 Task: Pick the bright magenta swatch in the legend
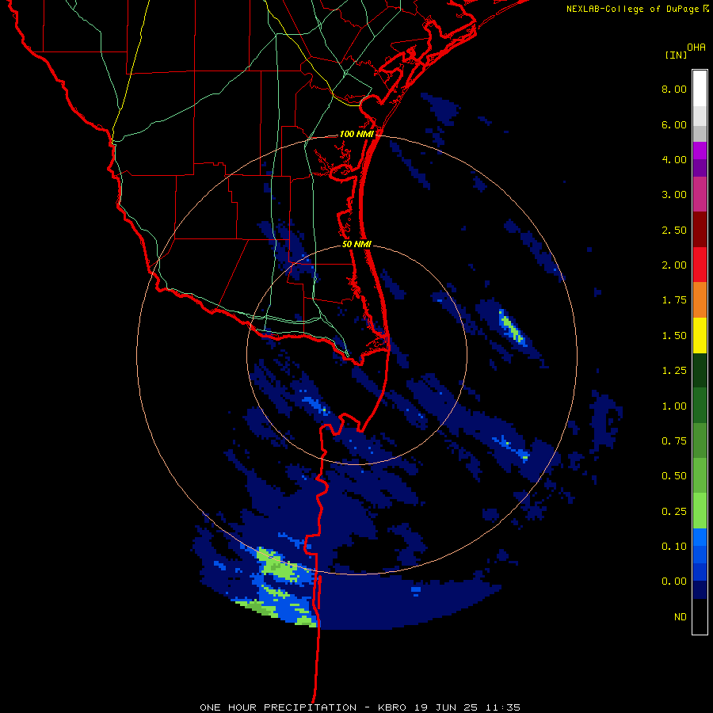click(700, 151)
